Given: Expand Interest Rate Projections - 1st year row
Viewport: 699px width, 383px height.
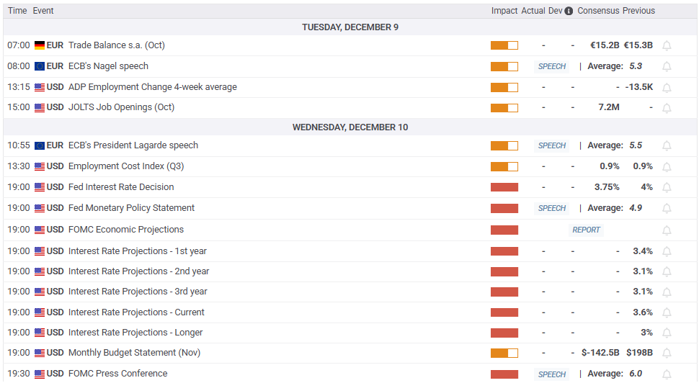Looking at the screenshot, I should [137, 251].
